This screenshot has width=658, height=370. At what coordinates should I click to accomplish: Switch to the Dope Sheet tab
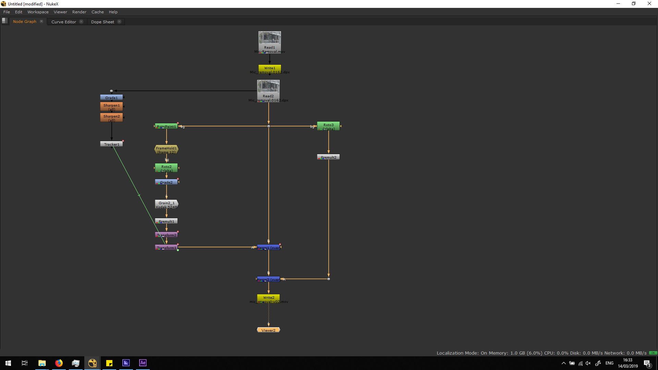click(102, 22)
